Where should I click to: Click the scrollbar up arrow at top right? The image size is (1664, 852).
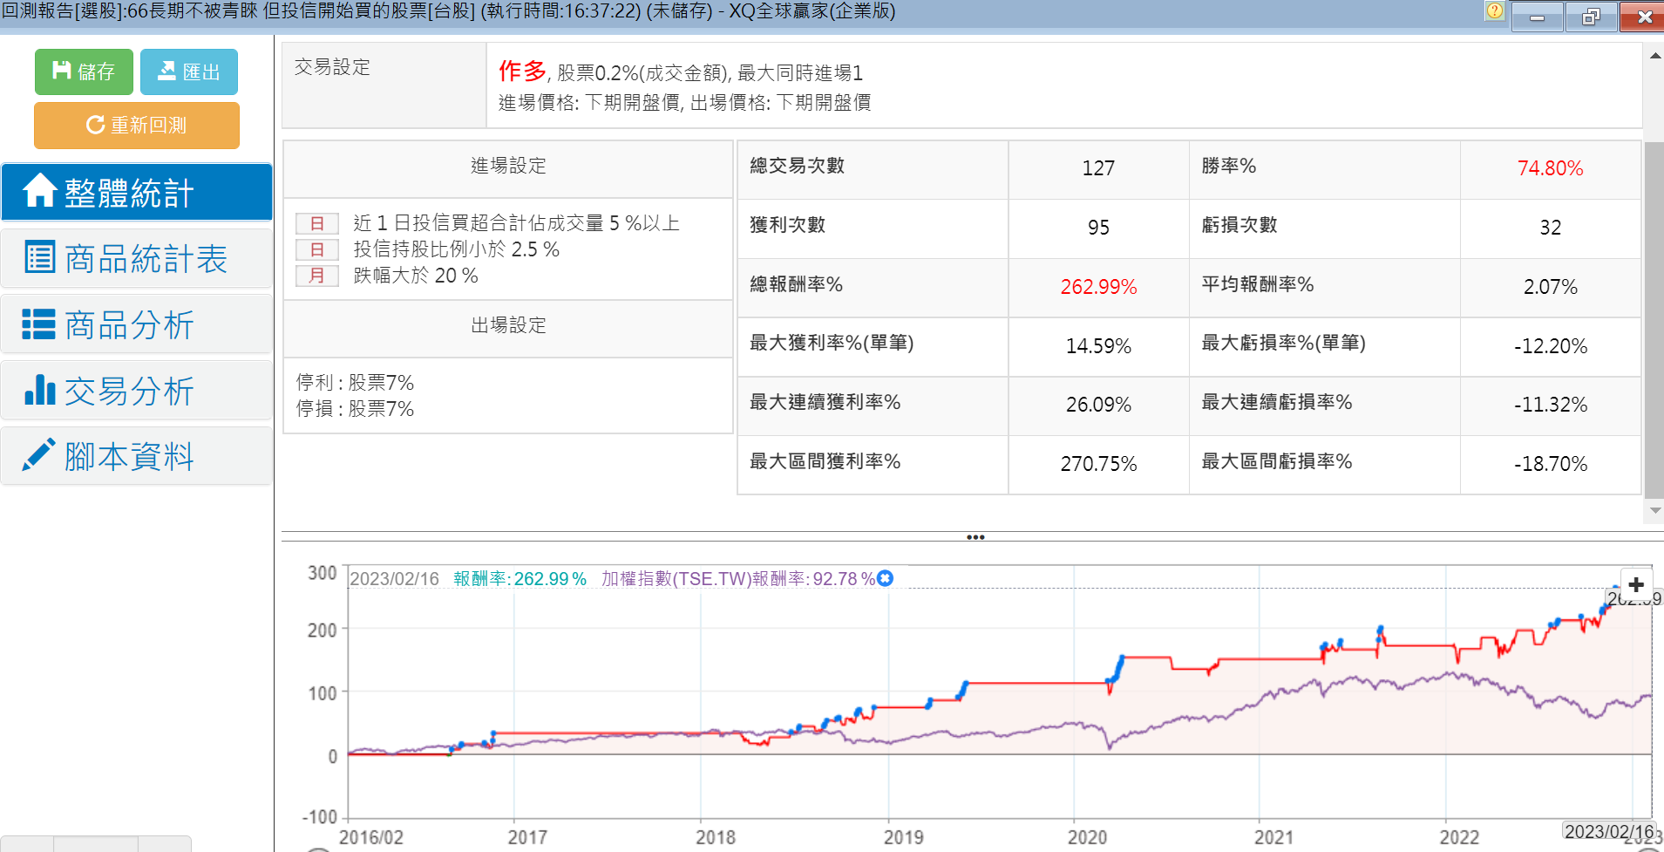(1654, 56)
